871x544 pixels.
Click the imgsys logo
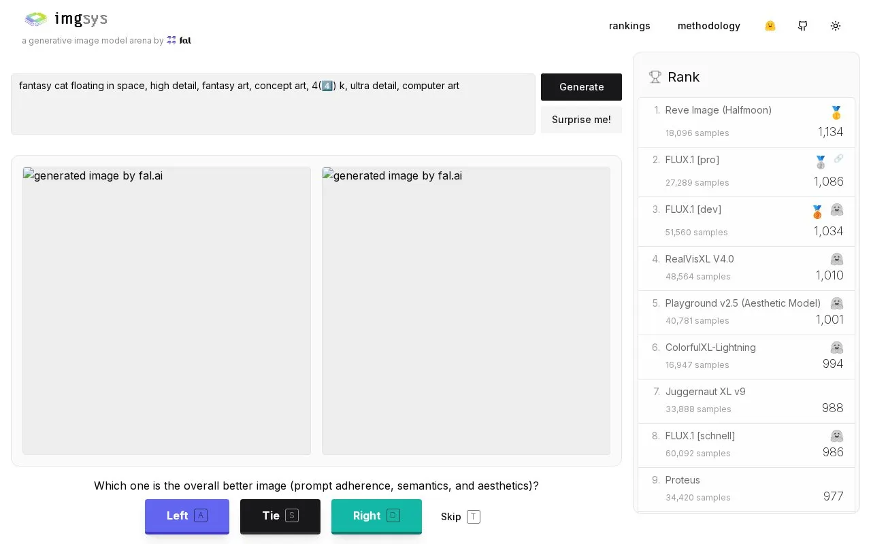point(65,19)
